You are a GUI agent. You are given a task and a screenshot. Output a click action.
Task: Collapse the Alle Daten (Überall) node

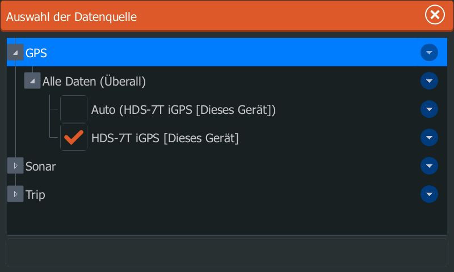point(32,81)
